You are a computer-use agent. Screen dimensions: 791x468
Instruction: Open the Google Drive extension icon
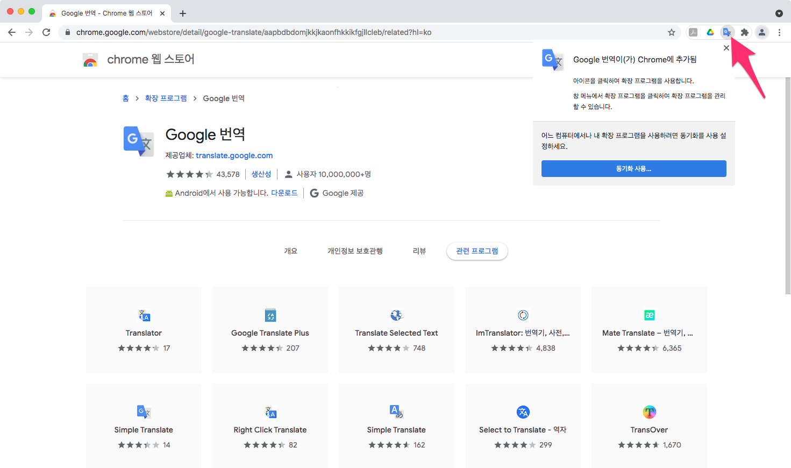(710, 32)
